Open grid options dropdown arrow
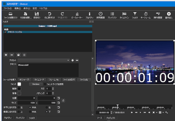Screen dimensions: 175x121 point(163,113)
